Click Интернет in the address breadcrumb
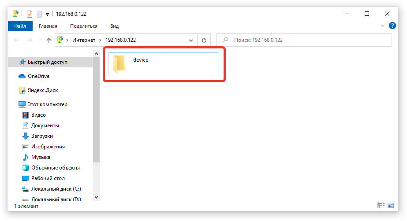Image resolution: width=407 pixels, height=221 pixels. point(84,40)
